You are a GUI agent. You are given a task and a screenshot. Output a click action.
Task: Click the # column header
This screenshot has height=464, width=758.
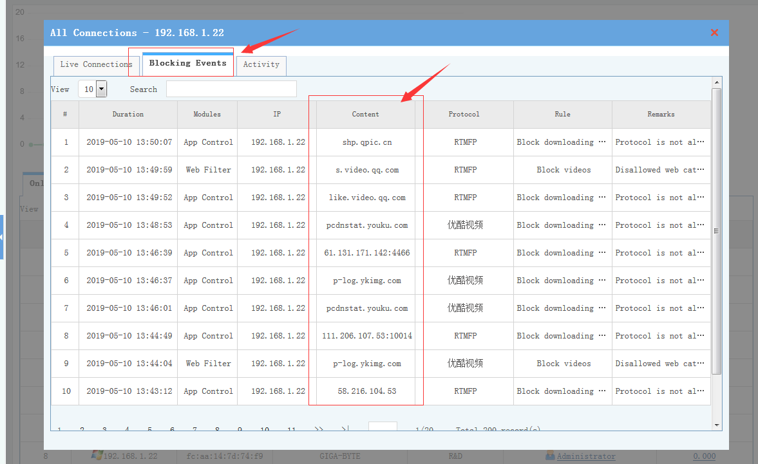click(65, 115)
